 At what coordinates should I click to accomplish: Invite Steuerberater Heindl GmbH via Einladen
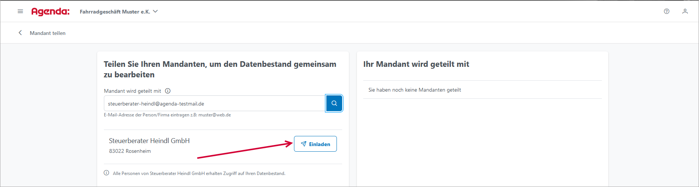[x=315, y=144]
